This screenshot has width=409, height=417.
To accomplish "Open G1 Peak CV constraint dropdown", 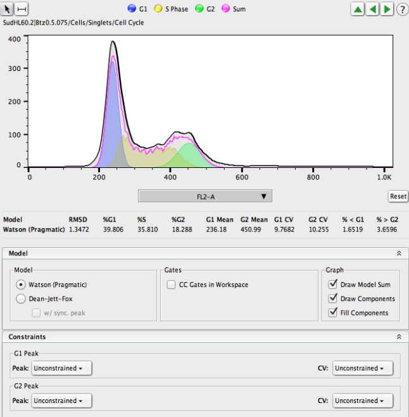I will (363, 368).
